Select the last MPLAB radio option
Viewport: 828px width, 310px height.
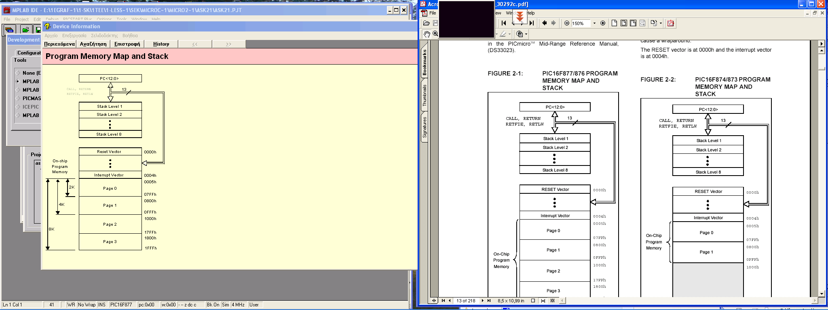[18, 115]
